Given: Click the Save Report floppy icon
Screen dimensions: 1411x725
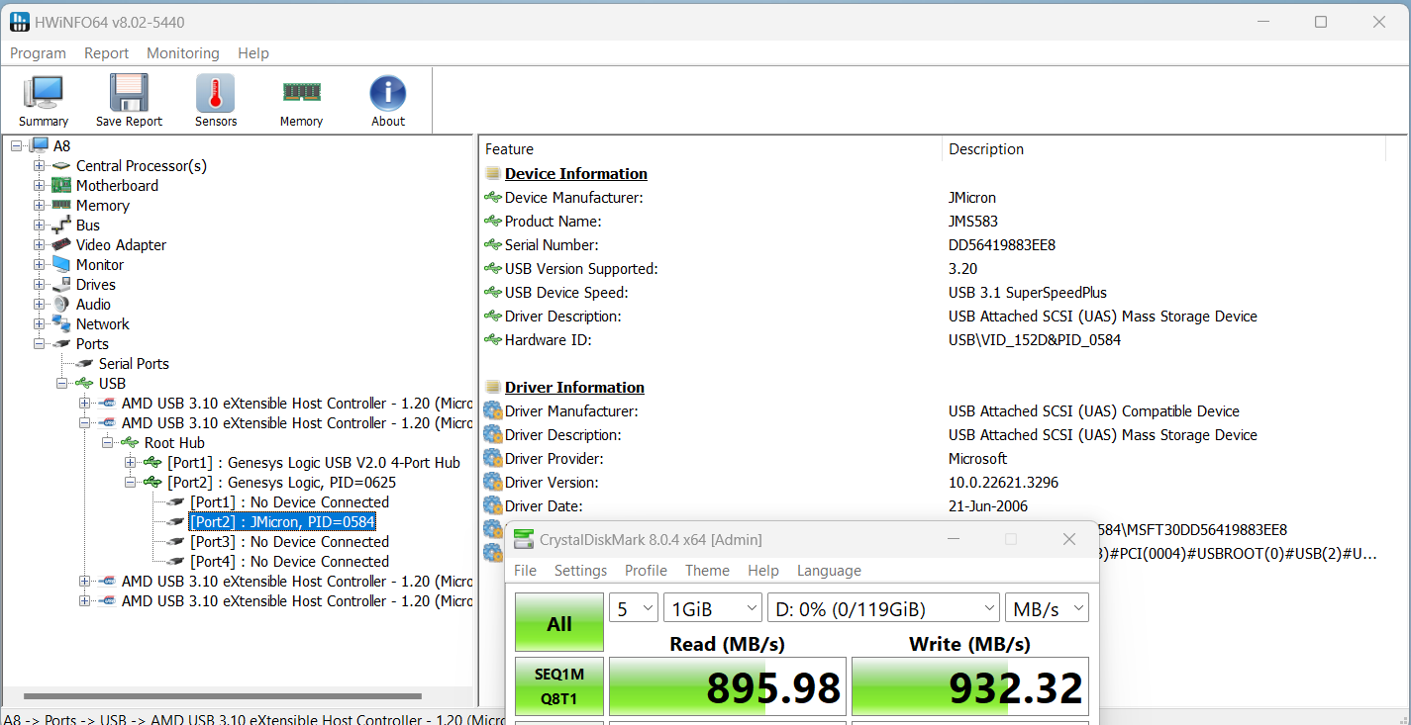Looking at the screenshot, I should [129, 100].
